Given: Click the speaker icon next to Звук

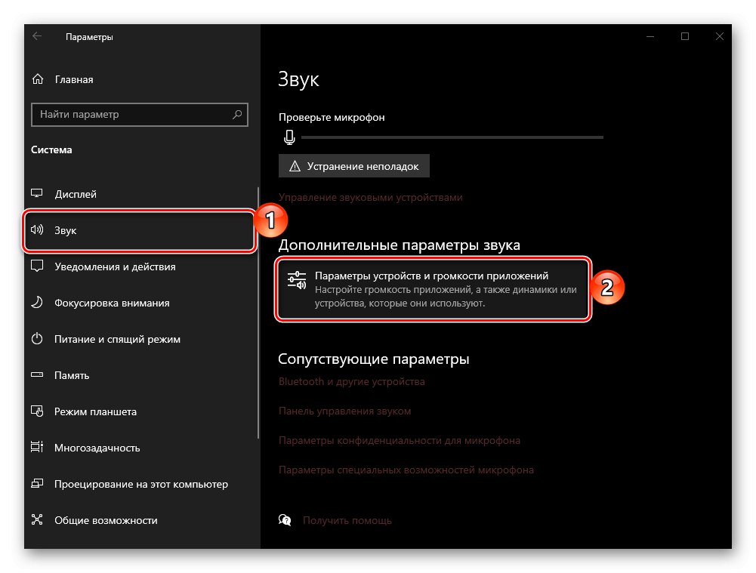Looking at the screenshot, I should point(36,230).
